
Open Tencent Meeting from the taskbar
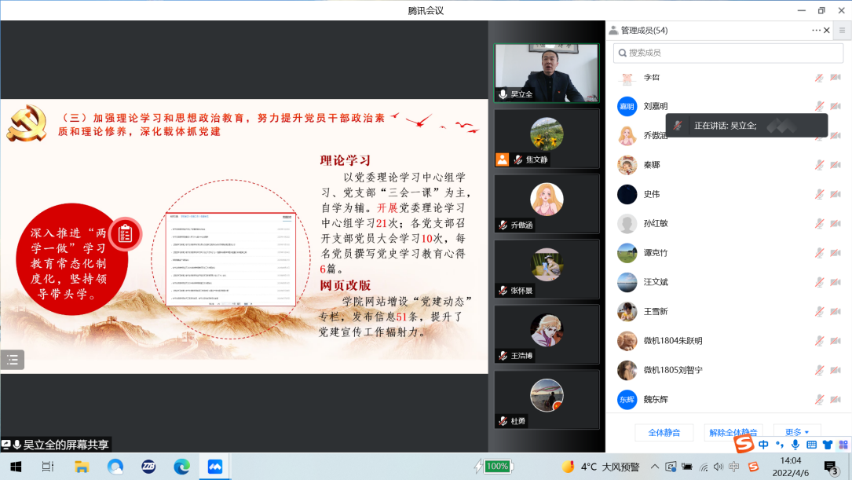[214, 466]
